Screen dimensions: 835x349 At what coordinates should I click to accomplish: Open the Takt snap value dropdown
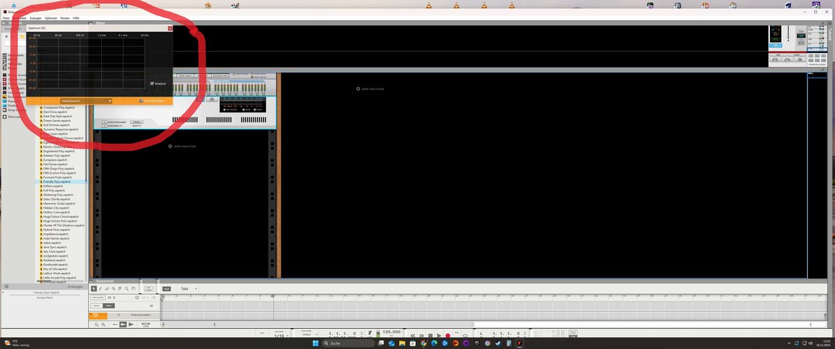click(x=189, y=289)
